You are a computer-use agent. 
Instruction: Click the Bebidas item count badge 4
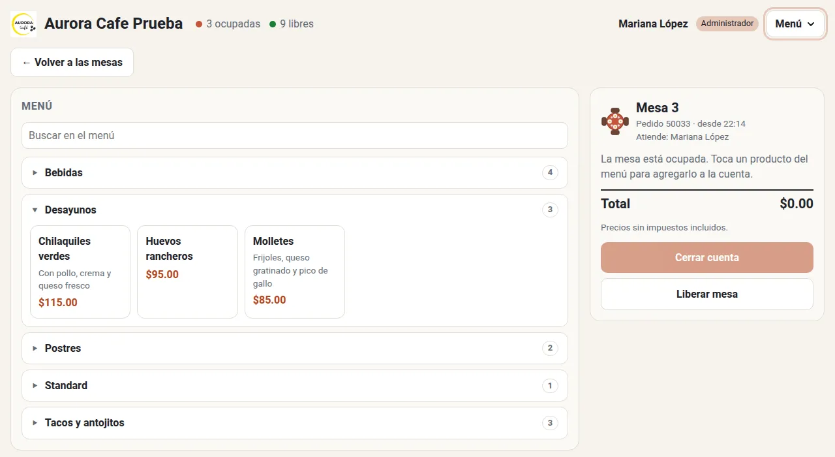[550, 173]
